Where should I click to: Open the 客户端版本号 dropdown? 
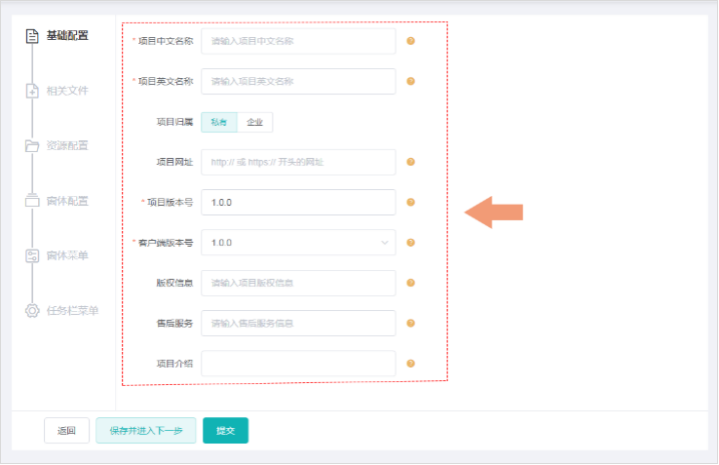click(298, 243)
